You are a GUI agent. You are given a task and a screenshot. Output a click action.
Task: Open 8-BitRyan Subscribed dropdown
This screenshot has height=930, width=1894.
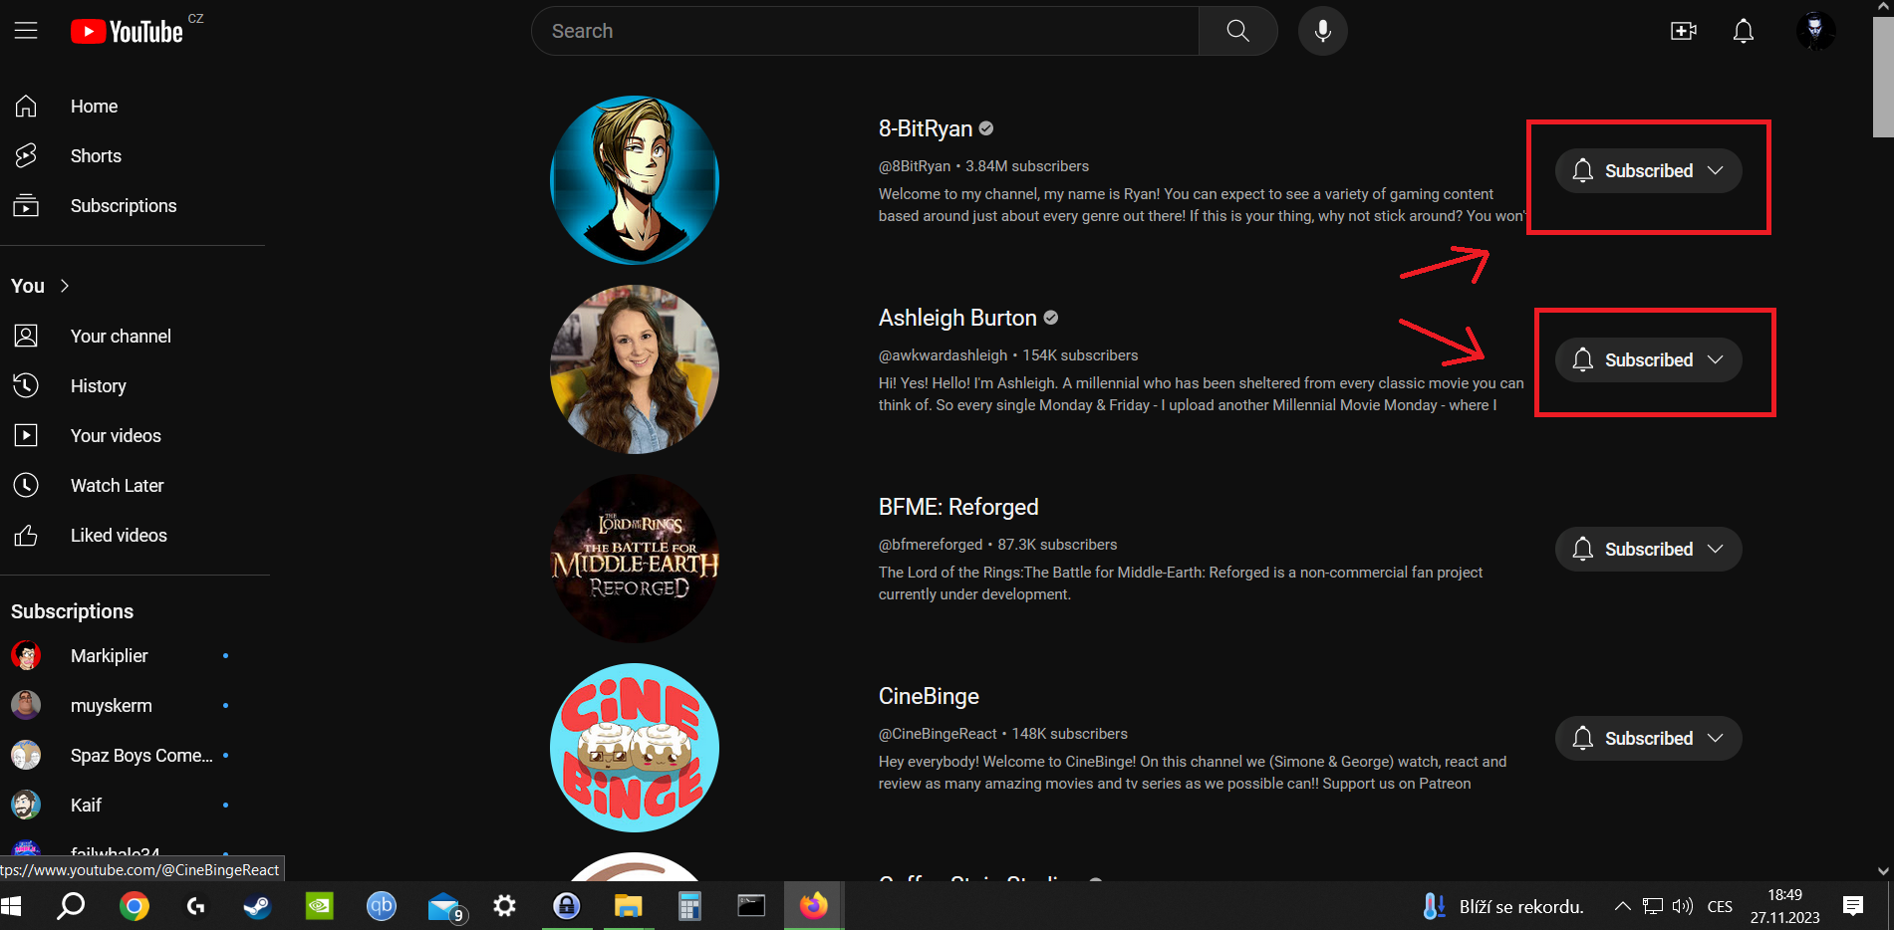coord(1648,170)
